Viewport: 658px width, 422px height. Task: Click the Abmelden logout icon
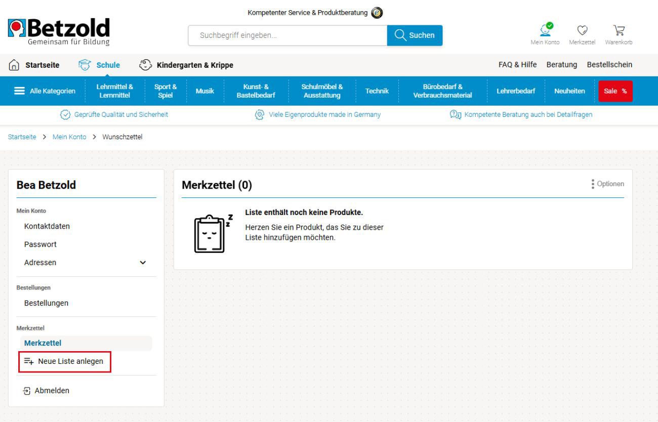(x=27, y=391)
